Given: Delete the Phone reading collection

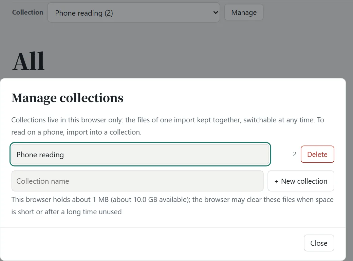Looking at the screenshot, I should (x=317, y=154).
